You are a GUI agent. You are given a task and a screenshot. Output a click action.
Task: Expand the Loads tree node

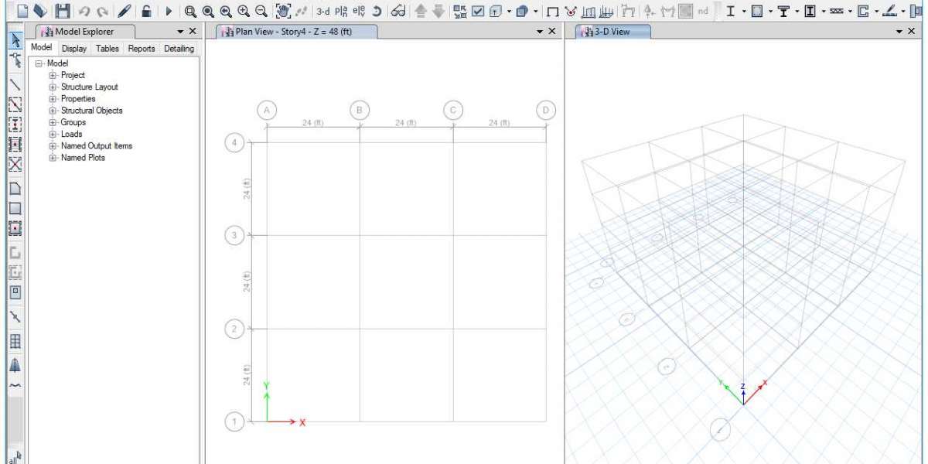53,134
